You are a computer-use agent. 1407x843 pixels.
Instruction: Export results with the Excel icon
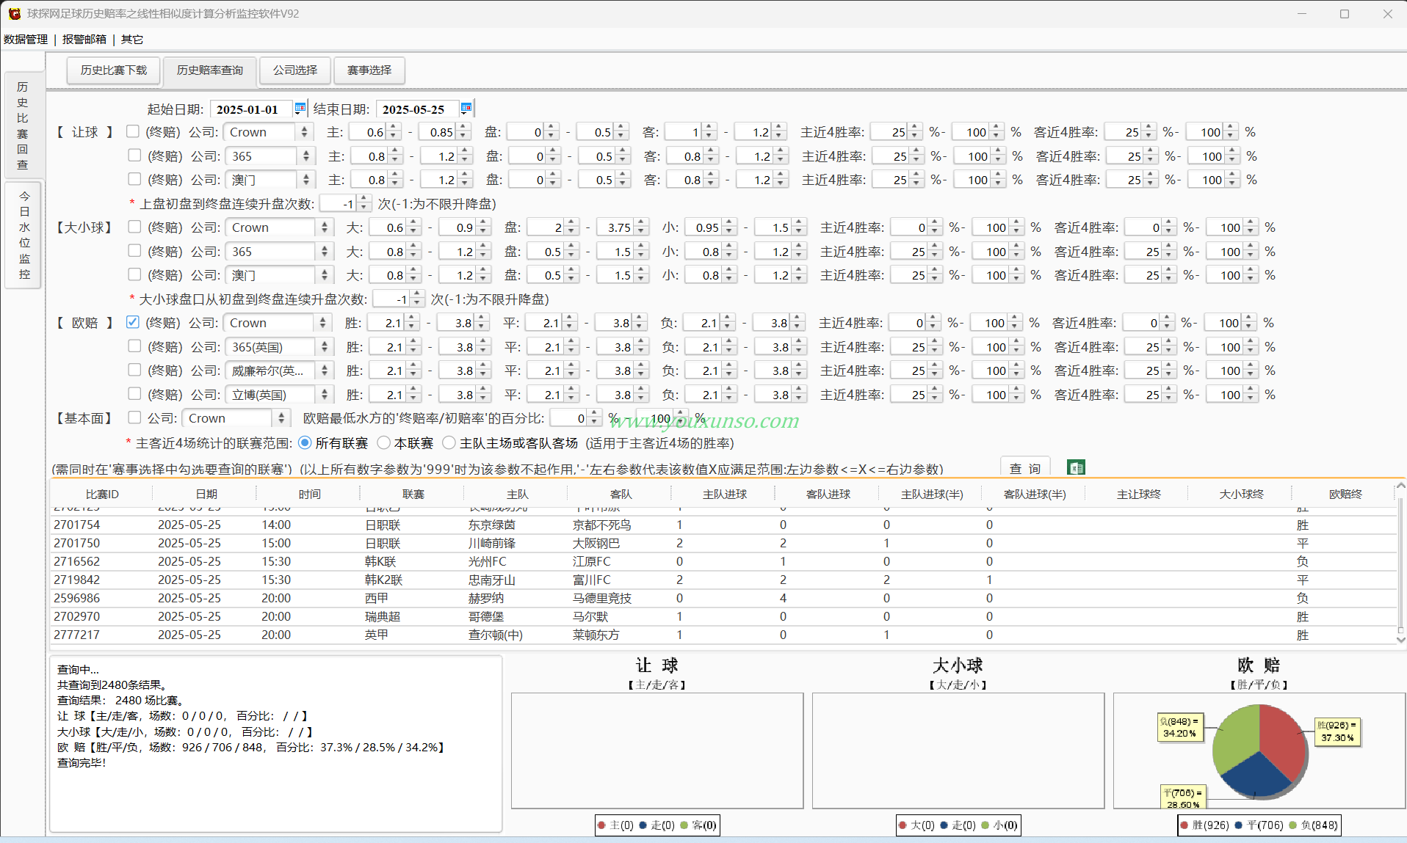coord(1076,467)
